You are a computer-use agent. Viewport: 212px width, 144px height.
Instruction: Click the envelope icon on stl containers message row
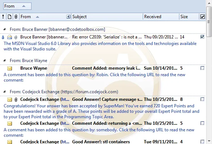[9, 142]
